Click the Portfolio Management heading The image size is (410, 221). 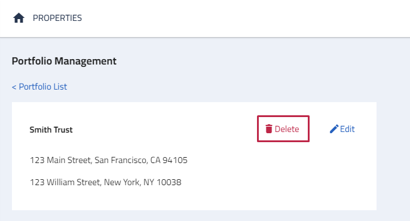point(64,61)
